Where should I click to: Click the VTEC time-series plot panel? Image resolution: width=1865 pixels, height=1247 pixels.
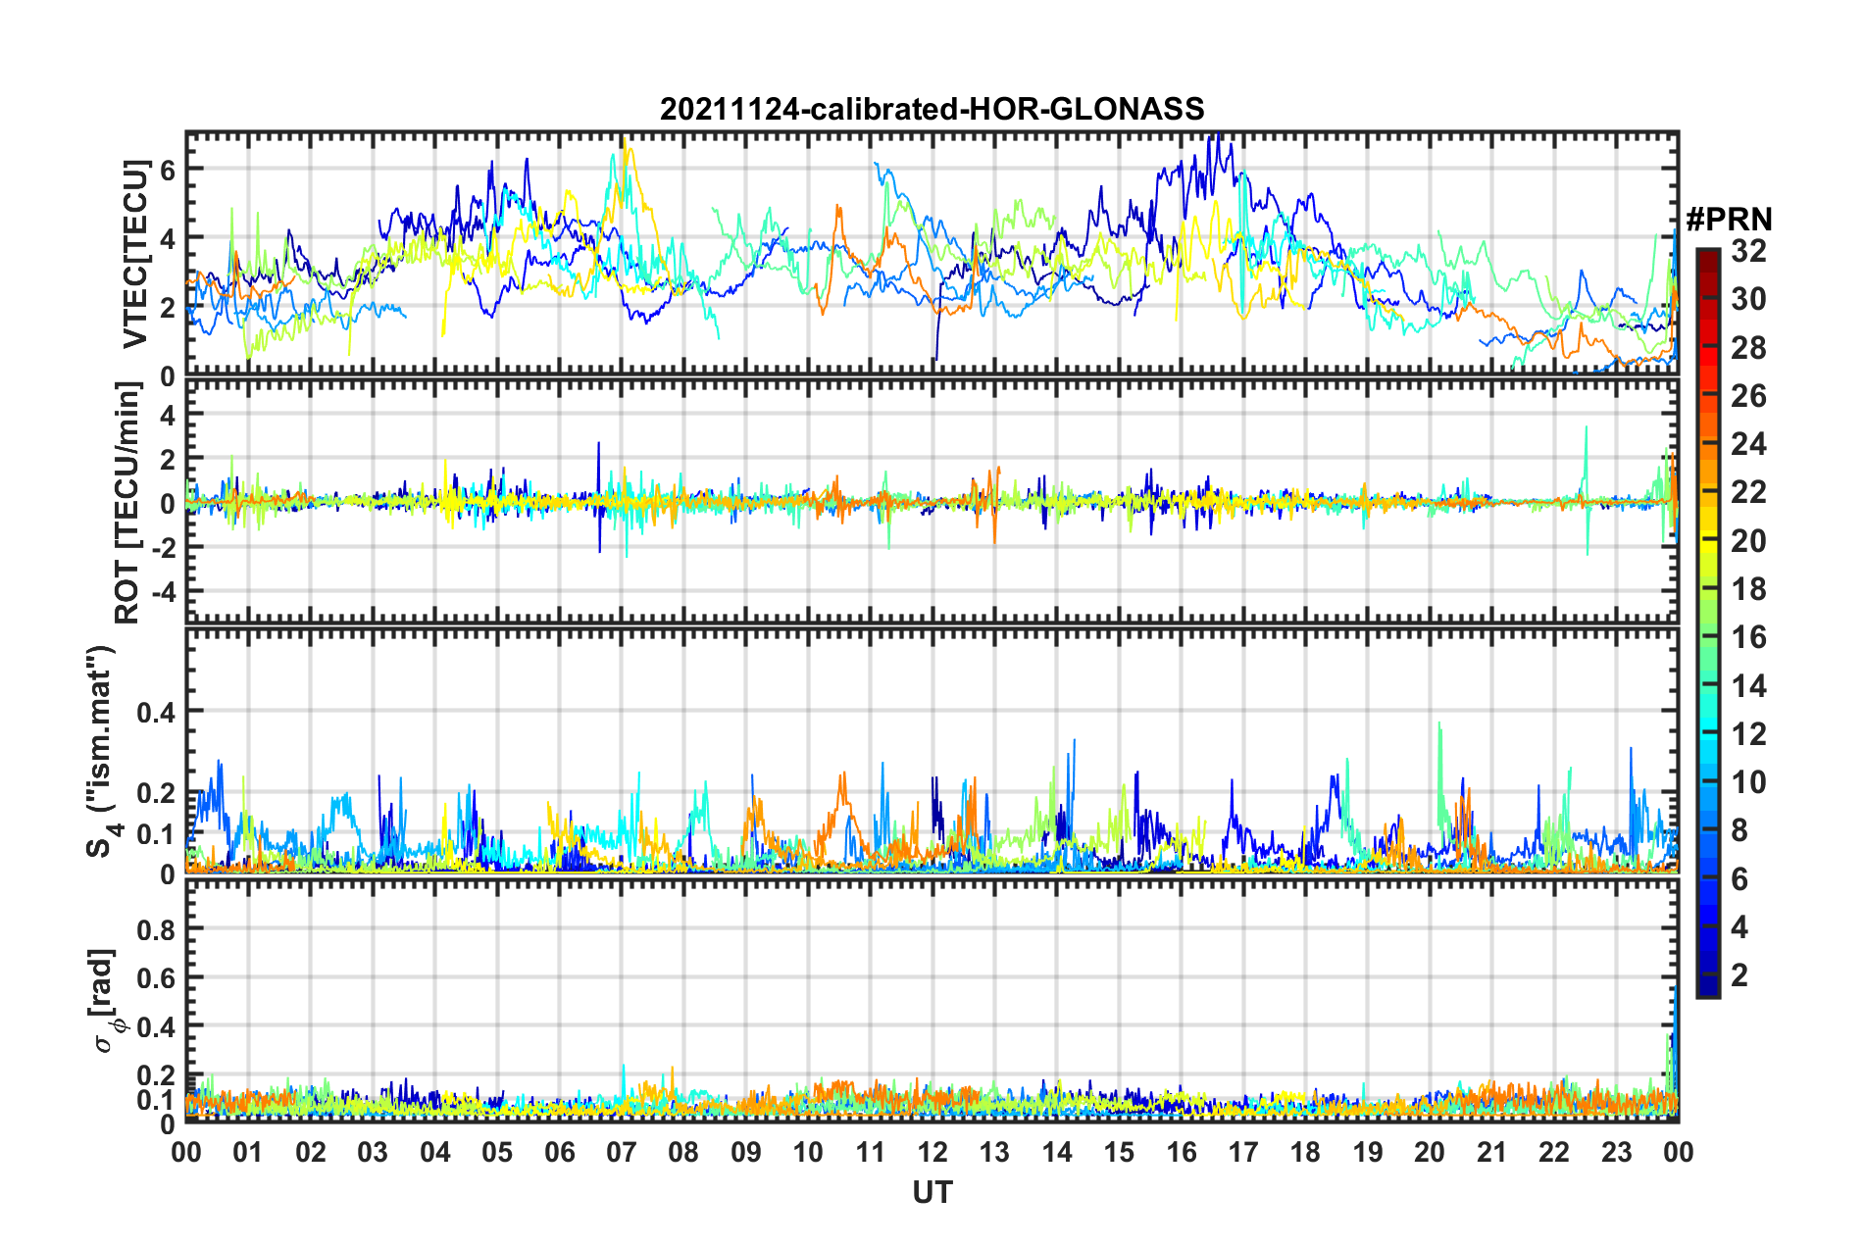click(x=932, y=254)
